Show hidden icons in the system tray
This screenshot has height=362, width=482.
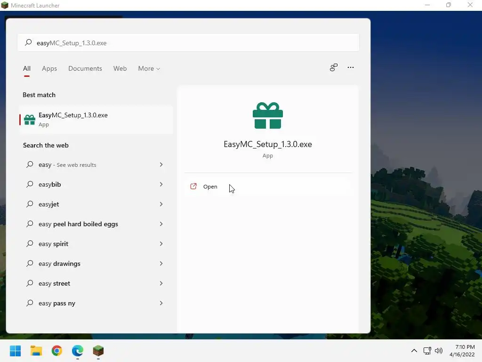click(414, 351)
